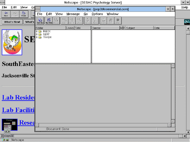Open the mail window's Edit menu

tap(49, 14)
